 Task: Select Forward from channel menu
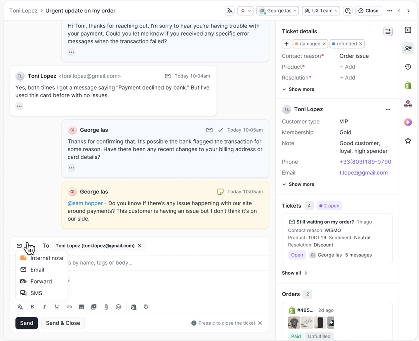[42, 282]
